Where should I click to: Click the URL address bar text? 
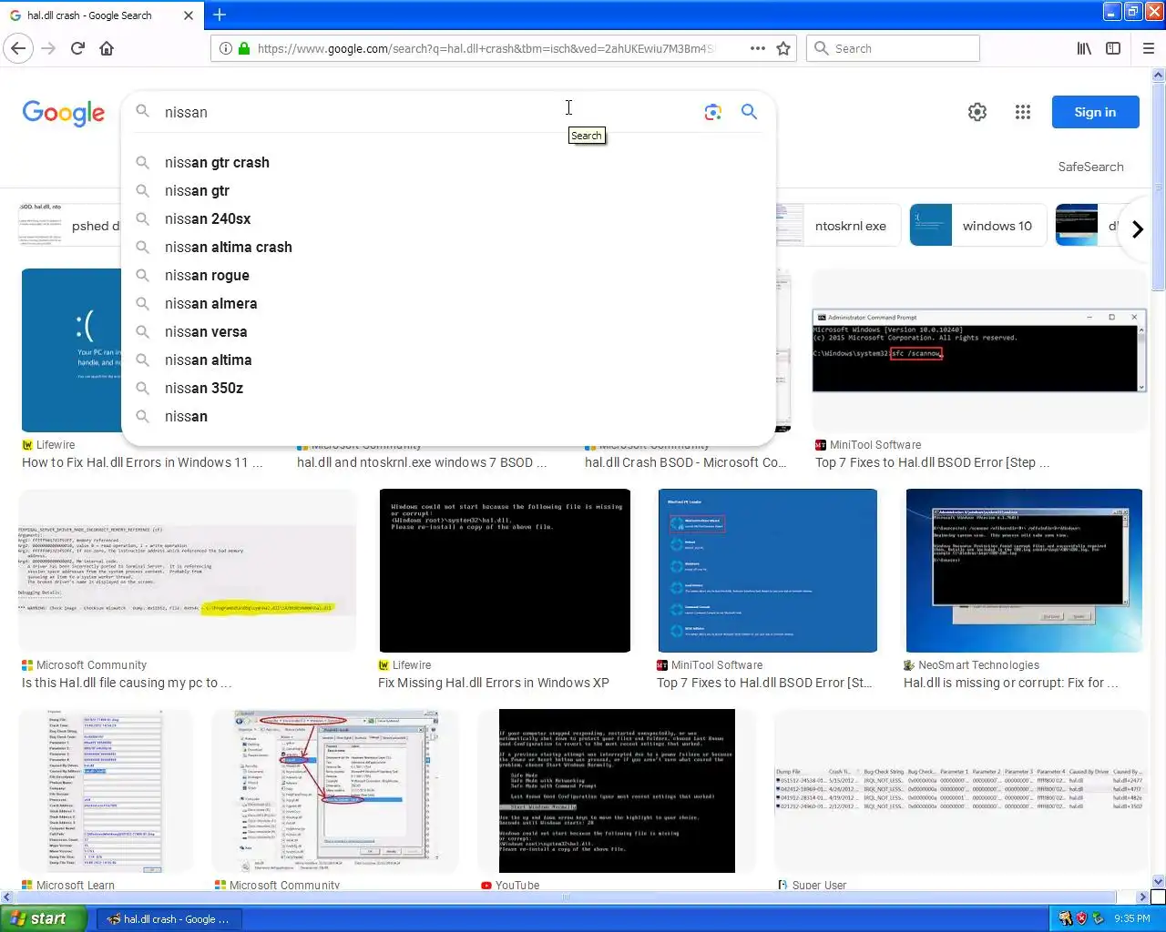(487, 48)
